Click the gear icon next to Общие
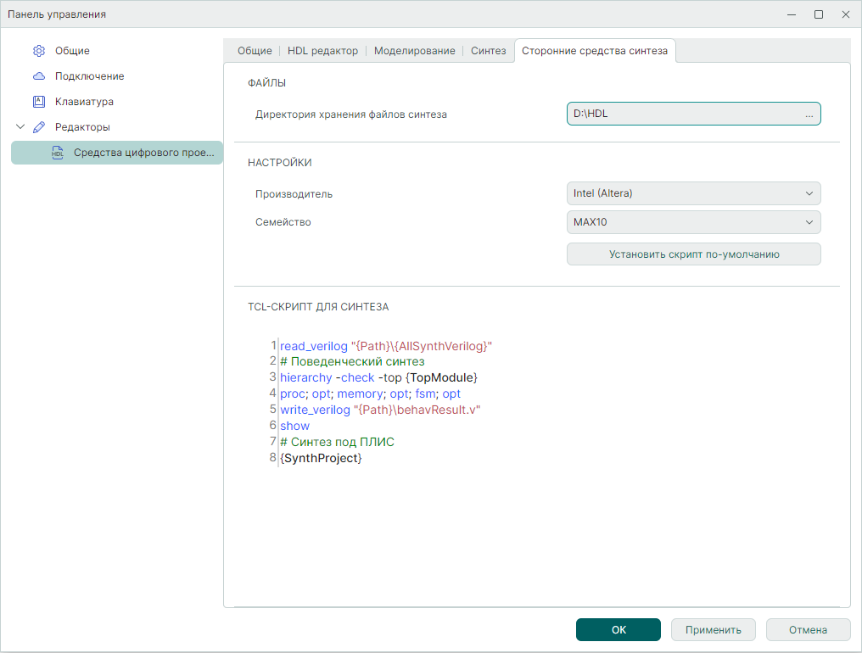The height and width of the screenshot is (653, 862). tap(38, 51)
